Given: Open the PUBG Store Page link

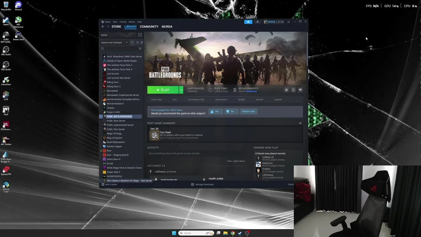Looking at the screenshot, I should click(156, 99).
